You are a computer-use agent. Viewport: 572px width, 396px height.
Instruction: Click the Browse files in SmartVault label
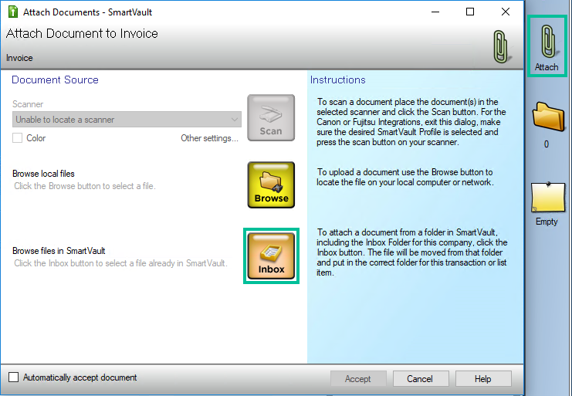59,251
